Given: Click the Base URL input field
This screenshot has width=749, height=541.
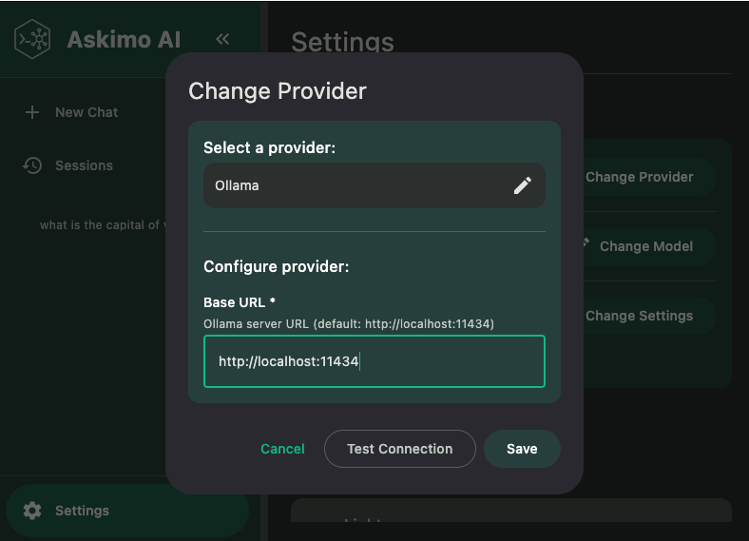Looking at the screenshot, I should [374, 361].
